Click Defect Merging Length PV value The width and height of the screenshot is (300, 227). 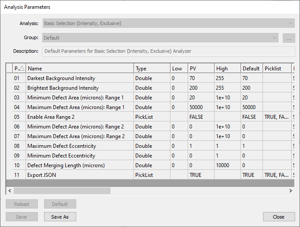coord(200,165)
